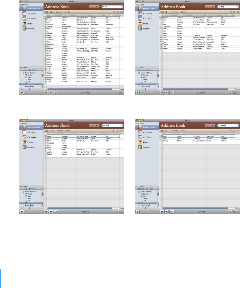Open Last Name column dropdown, 30-records window
This screenshot has width=240, height=288.
75,15
